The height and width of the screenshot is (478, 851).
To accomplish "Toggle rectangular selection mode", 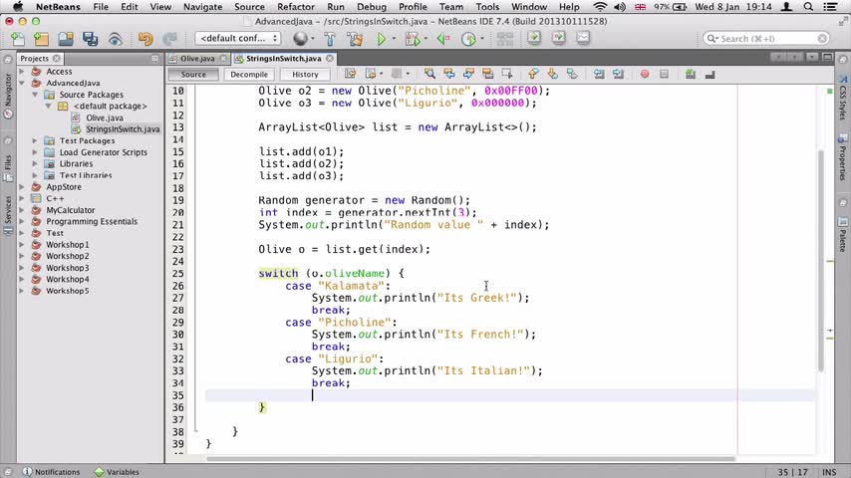I will 507,74.
